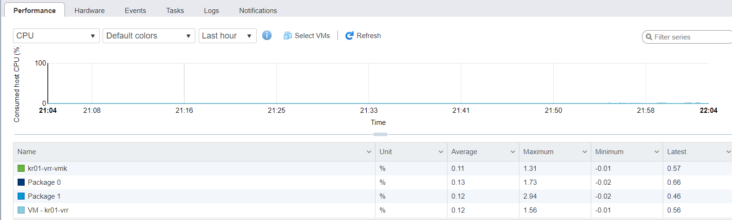Click the magnifier icon in Filter series
The height and width of the screenshot is (220, 732).
pos(649,37)
